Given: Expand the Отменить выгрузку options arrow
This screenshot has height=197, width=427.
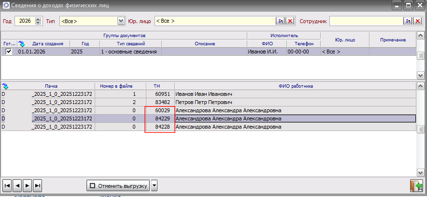Looking at the screenshot, I should click(x=154, y=185).
